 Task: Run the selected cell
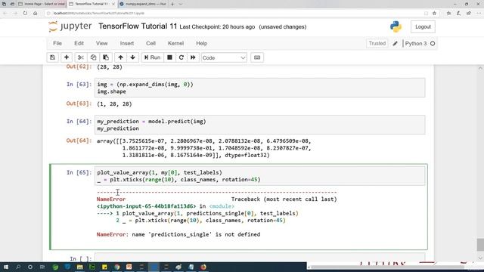click(x=153, y=57)
